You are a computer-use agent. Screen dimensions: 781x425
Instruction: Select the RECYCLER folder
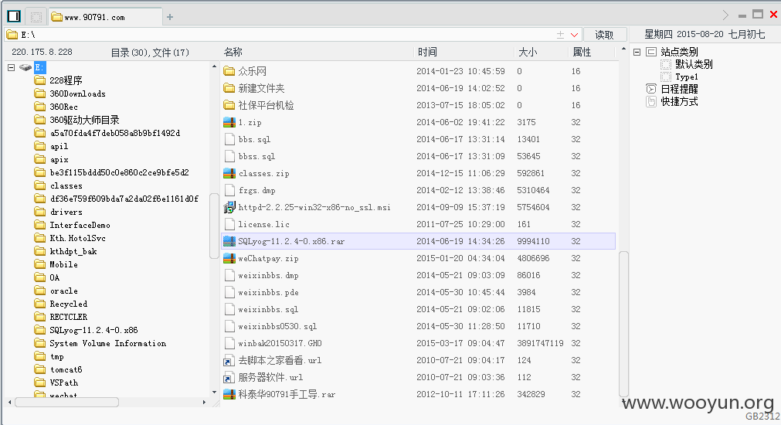click(x=68, y=317)
